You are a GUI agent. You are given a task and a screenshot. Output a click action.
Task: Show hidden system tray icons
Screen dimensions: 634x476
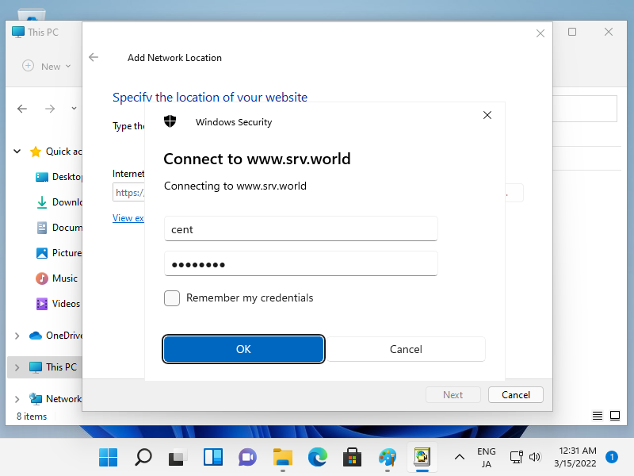coord(459,457)
